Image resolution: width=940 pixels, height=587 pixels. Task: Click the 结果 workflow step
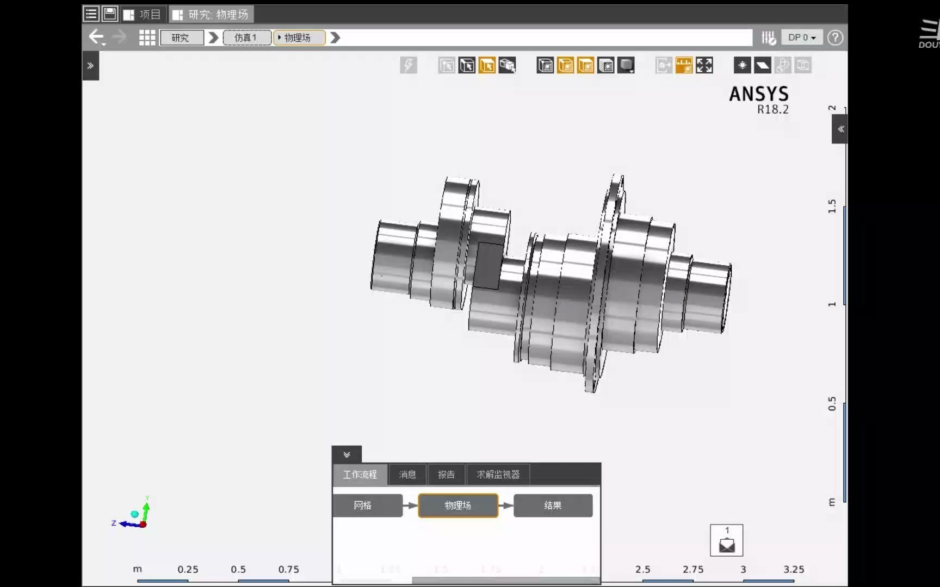[553, 505]
